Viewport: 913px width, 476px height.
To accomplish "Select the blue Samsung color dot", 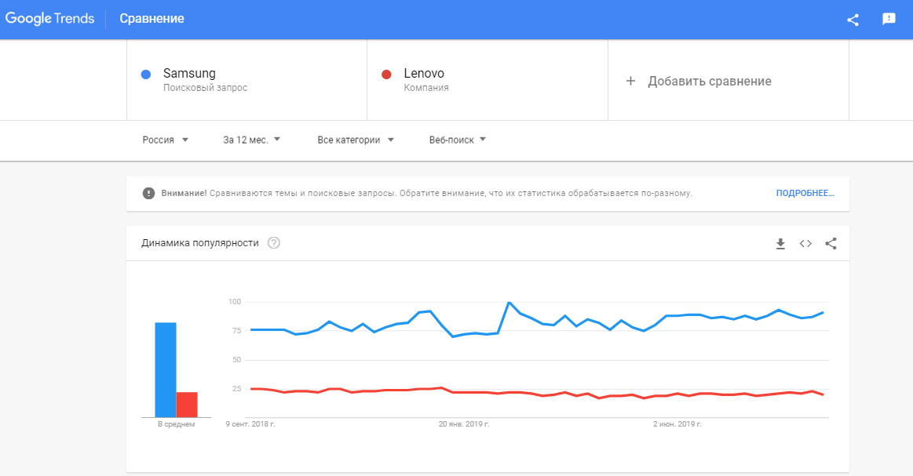I will point(146,74).
